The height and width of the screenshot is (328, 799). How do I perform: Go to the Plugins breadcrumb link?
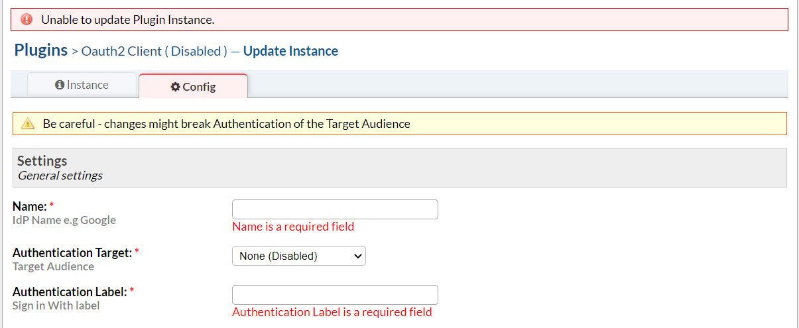41,50
